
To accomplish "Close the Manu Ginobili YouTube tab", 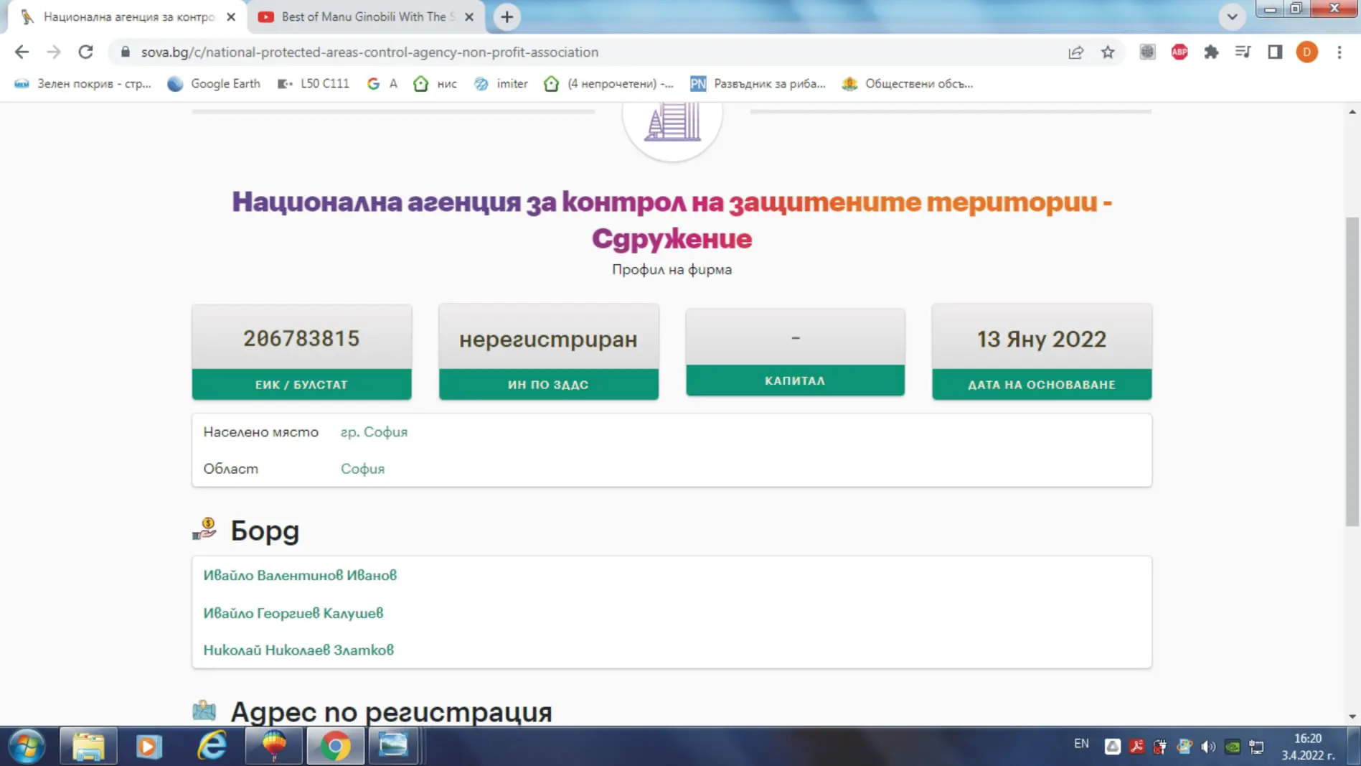I will click(469, 17).
